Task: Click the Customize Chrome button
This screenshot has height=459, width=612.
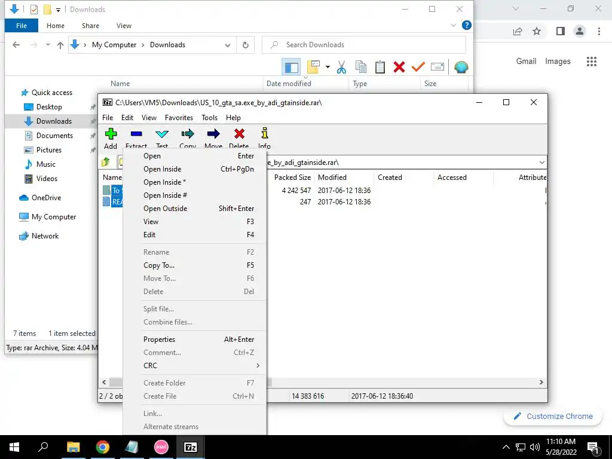Action: tap(553, 417)
